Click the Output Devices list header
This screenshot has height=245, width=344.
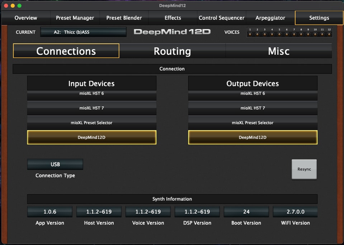click(253, 83)
